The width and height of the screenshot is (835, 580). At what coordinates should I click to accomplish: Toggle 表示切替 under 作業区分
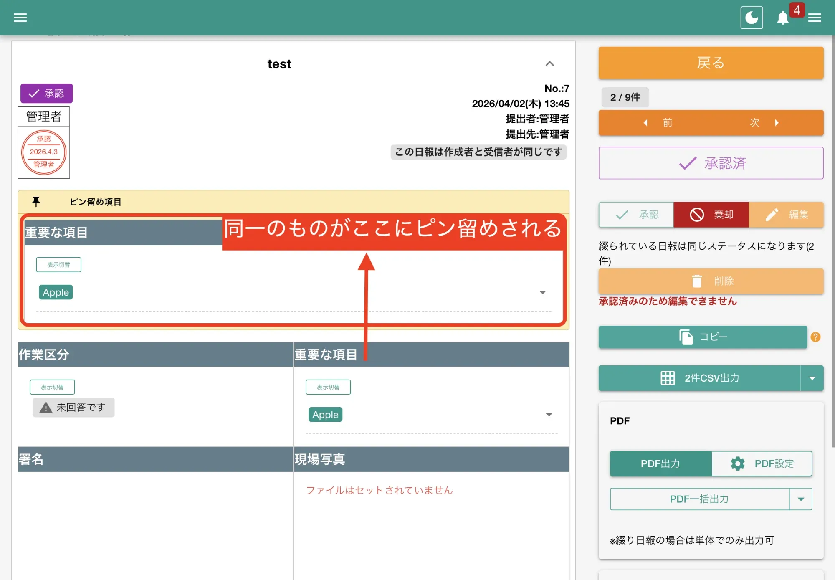pyautogui.click(x=52, y=387)
